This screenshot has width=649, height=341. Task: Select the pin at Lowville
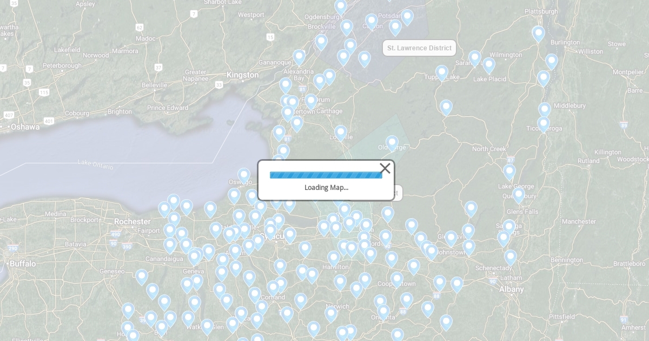click(341, 133)
